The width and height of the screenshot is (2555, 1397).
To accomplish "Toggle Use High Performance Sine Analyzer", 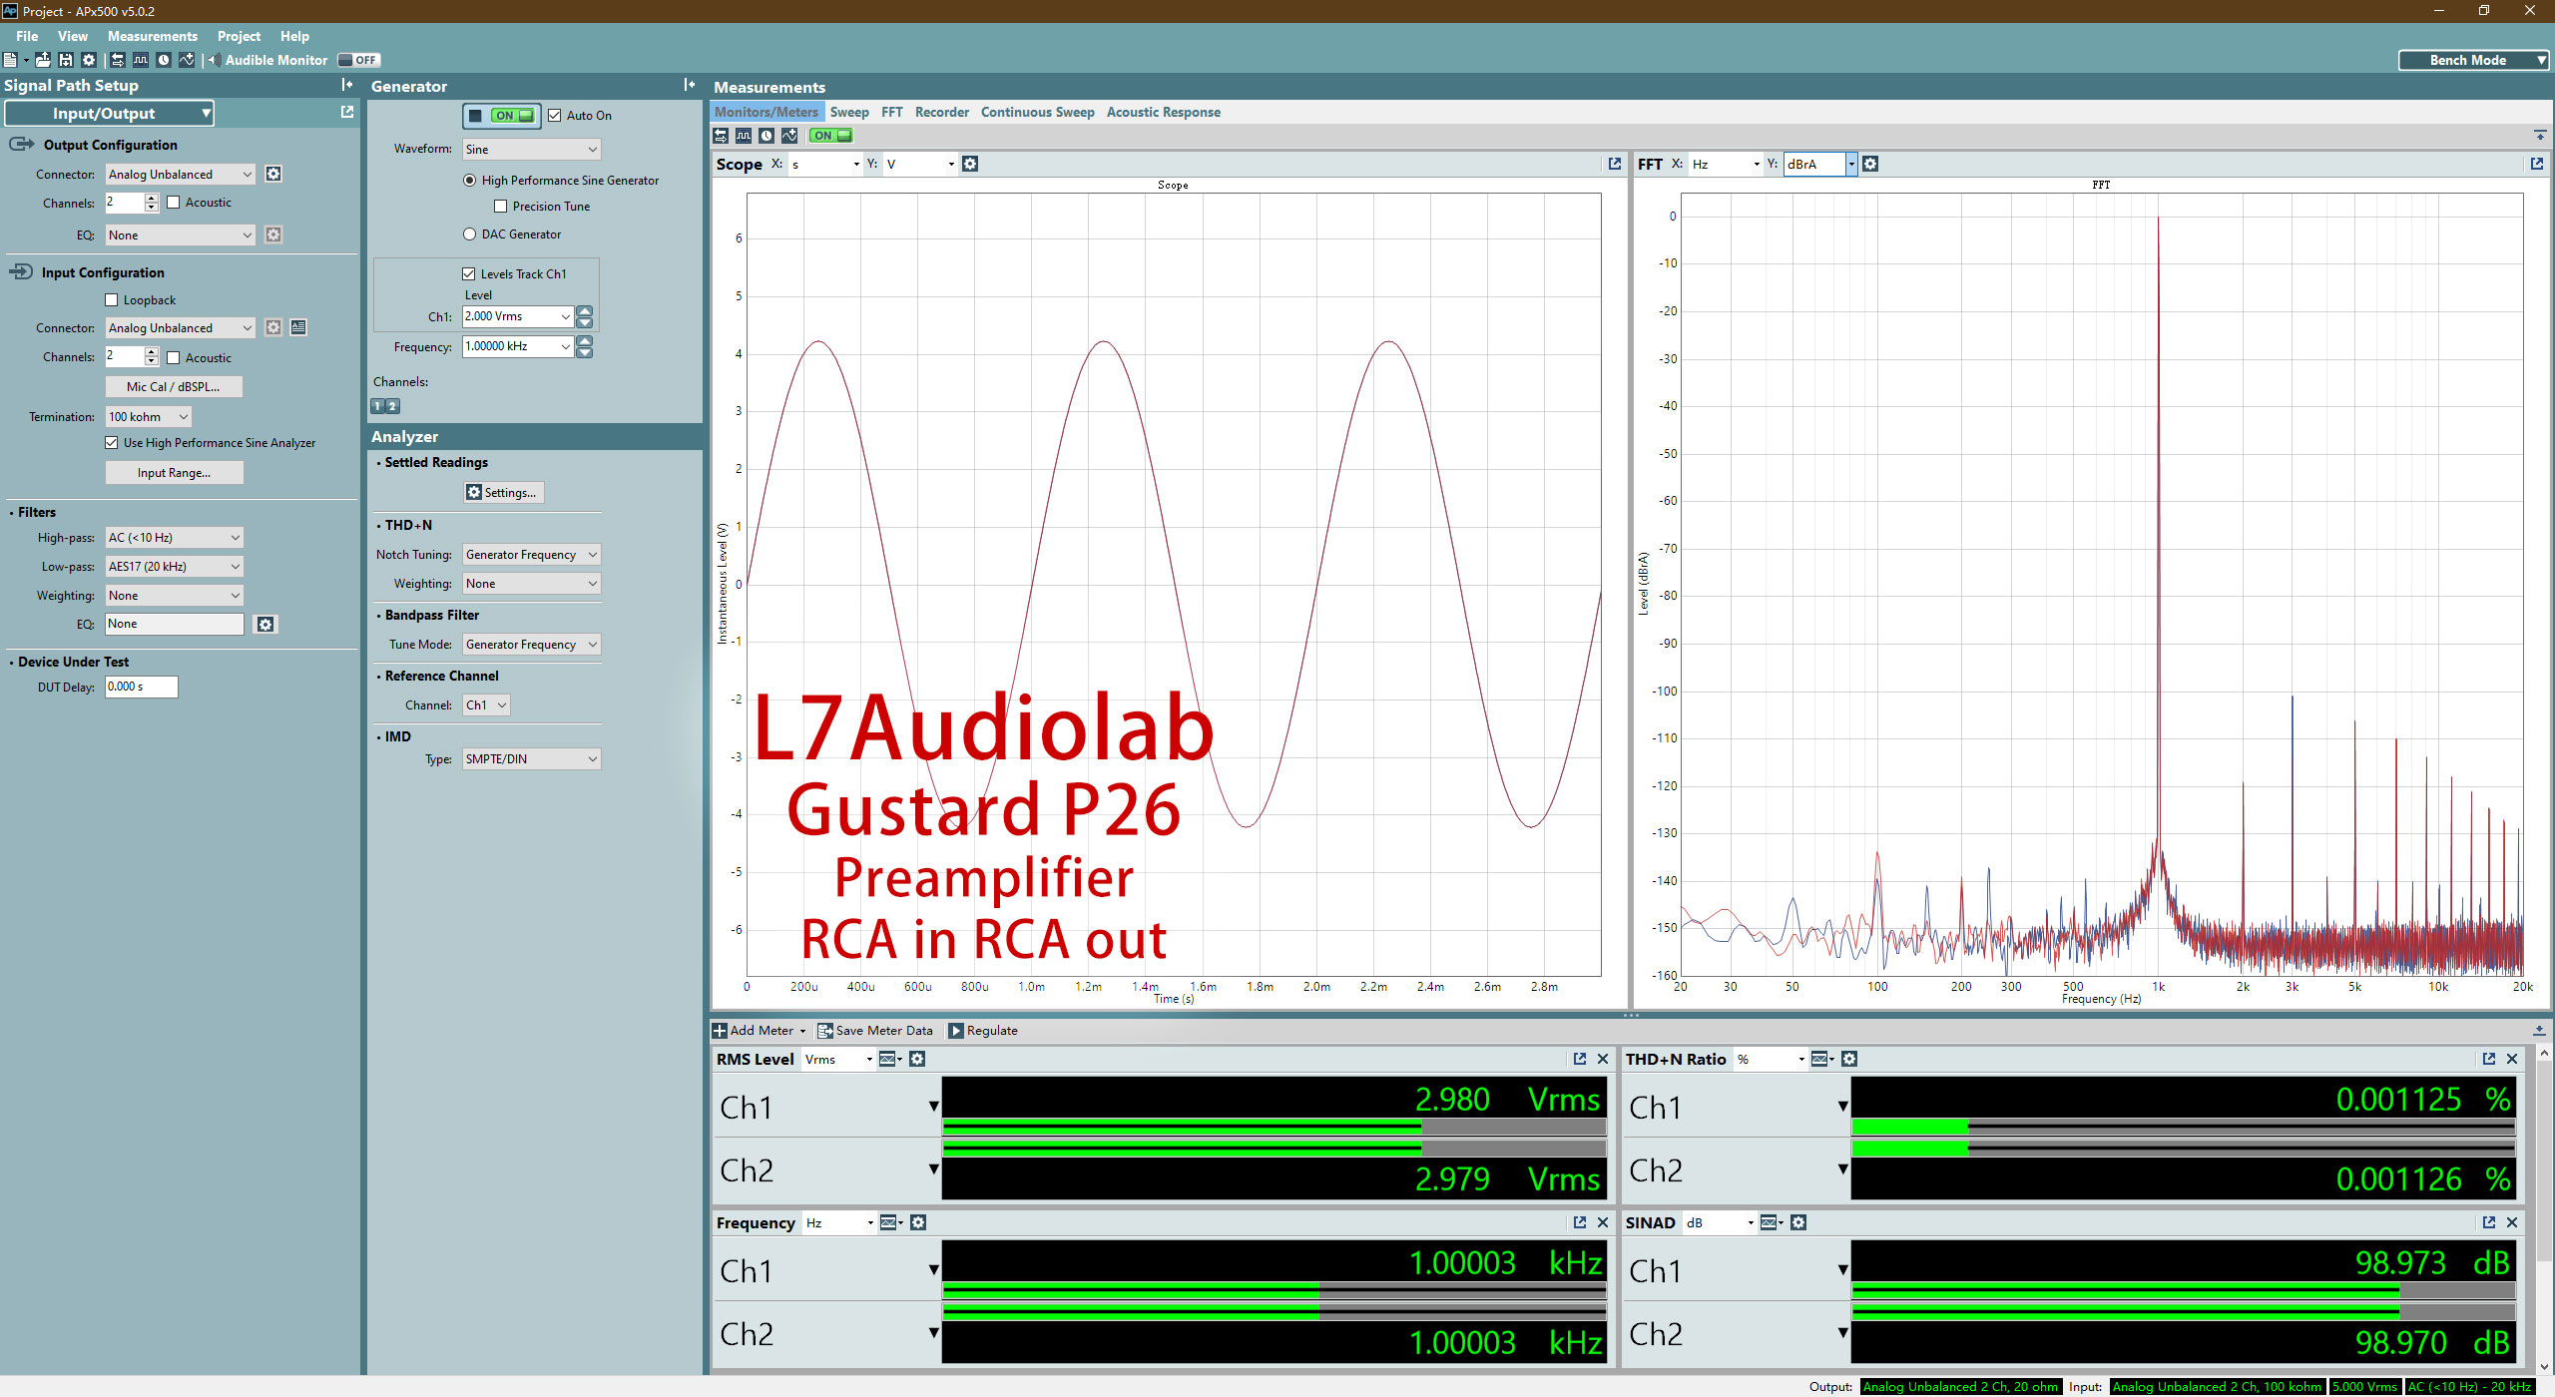I will point(112,443).
